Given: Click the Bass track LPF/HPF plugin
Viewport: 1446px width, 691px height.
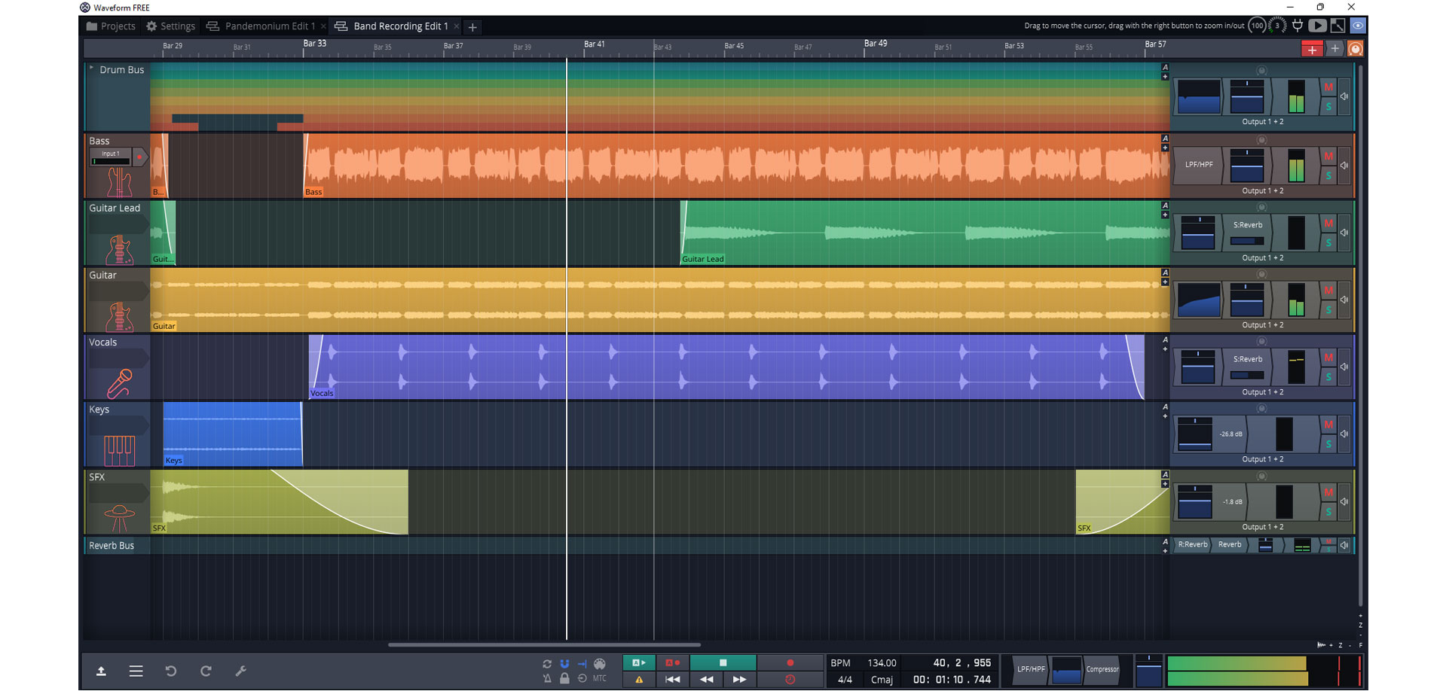Looking at the screenshot, I should 1198,165.
